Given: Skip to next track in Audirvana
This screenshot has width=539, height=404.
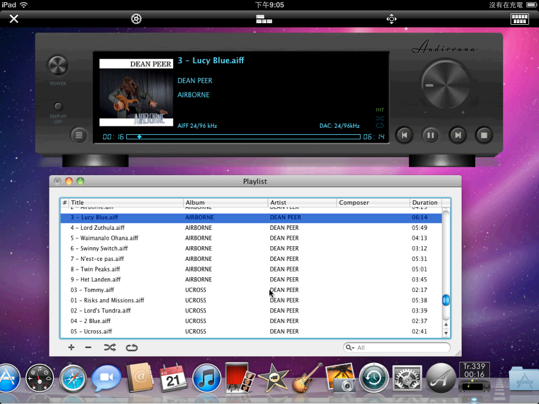Looking at the screenshot, I should tap(457, 135).
